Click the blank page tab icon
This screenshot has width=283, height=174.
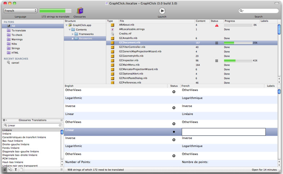coord(21,170)
